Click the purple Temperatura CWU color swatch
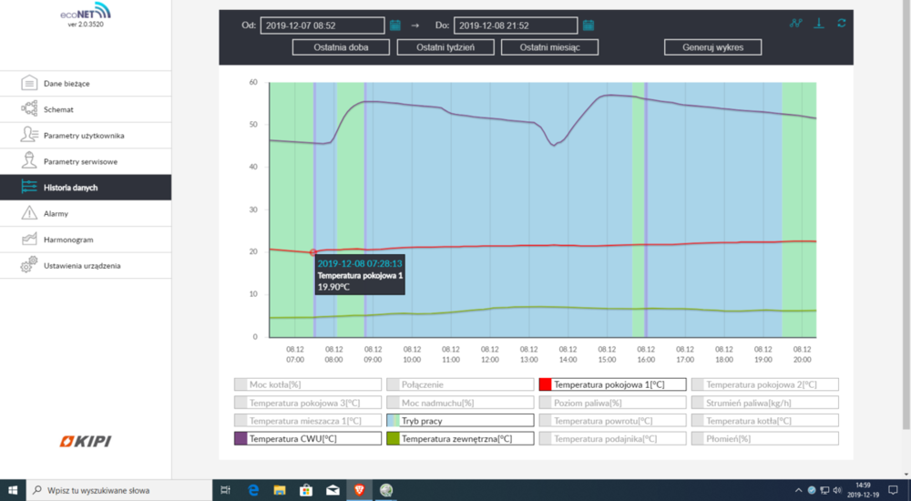Image resolution: width=911 pixels, height=501 pixels. (x=241, y=439)
